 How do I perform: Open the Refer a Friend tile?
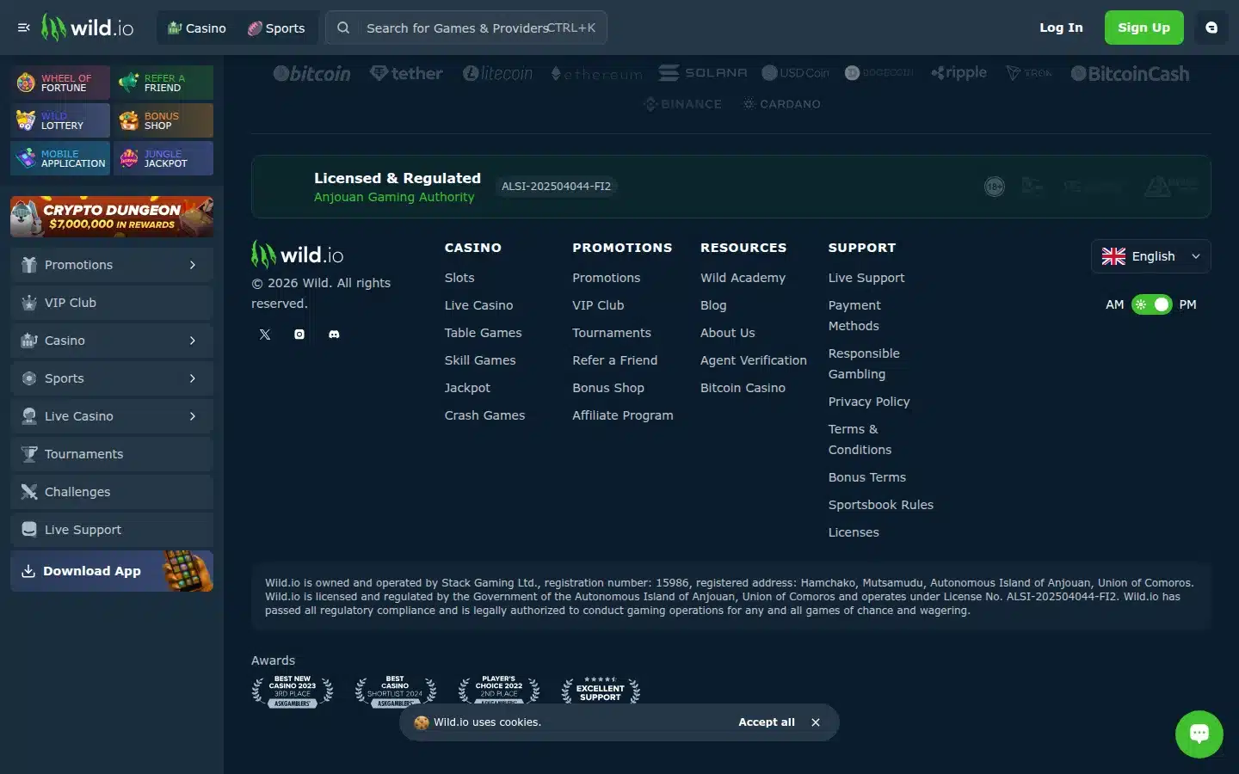(x=163, y=83)
